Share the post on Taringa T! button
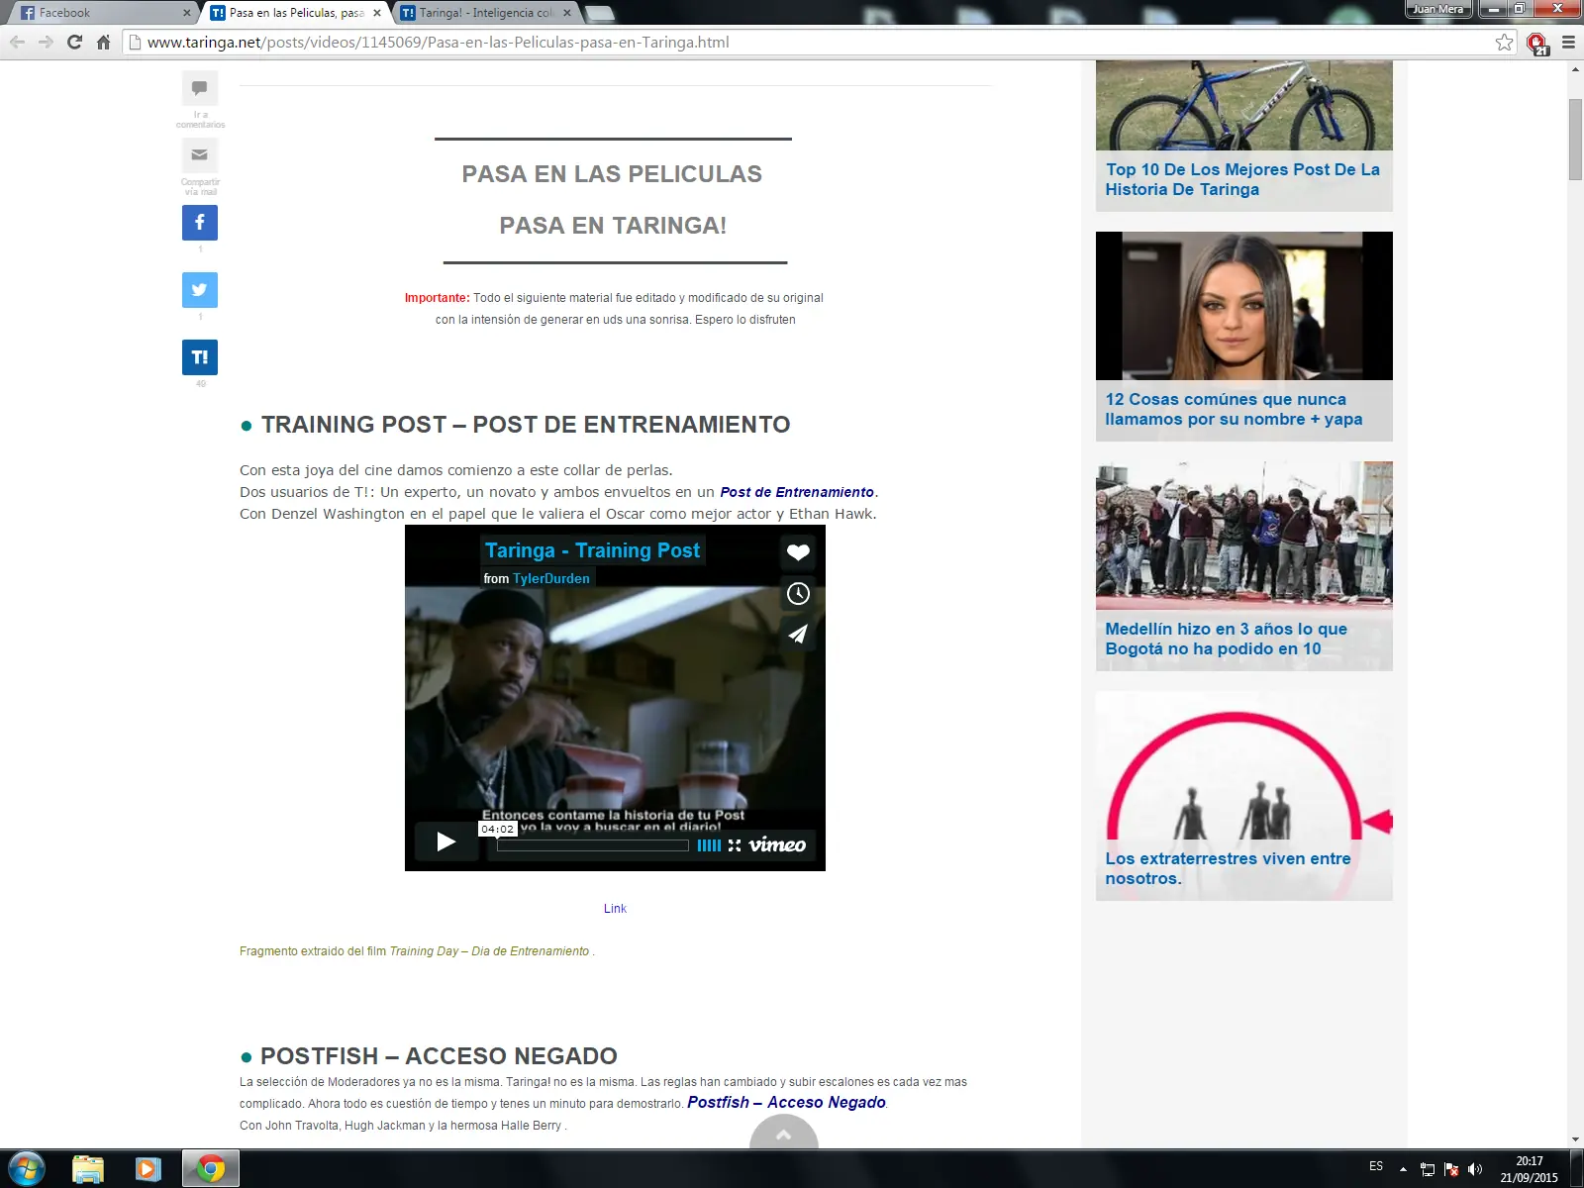The width and height of the screenshot is (1584, 1188). click(200, 357)
